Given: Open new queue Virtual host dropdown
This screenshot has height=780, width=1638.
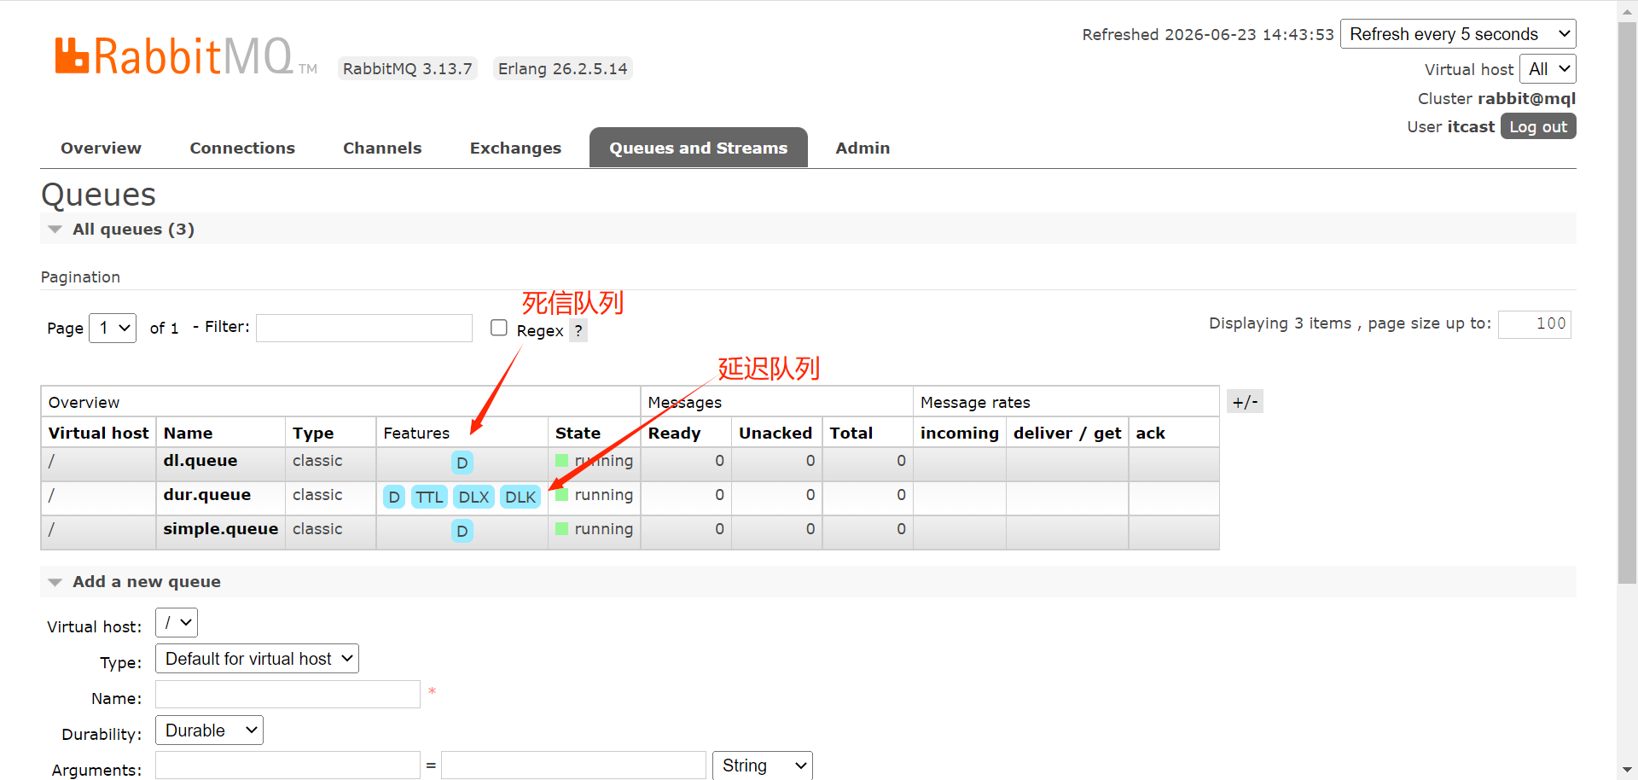Looking at the screenshot, I should click(x=177, y=623).
